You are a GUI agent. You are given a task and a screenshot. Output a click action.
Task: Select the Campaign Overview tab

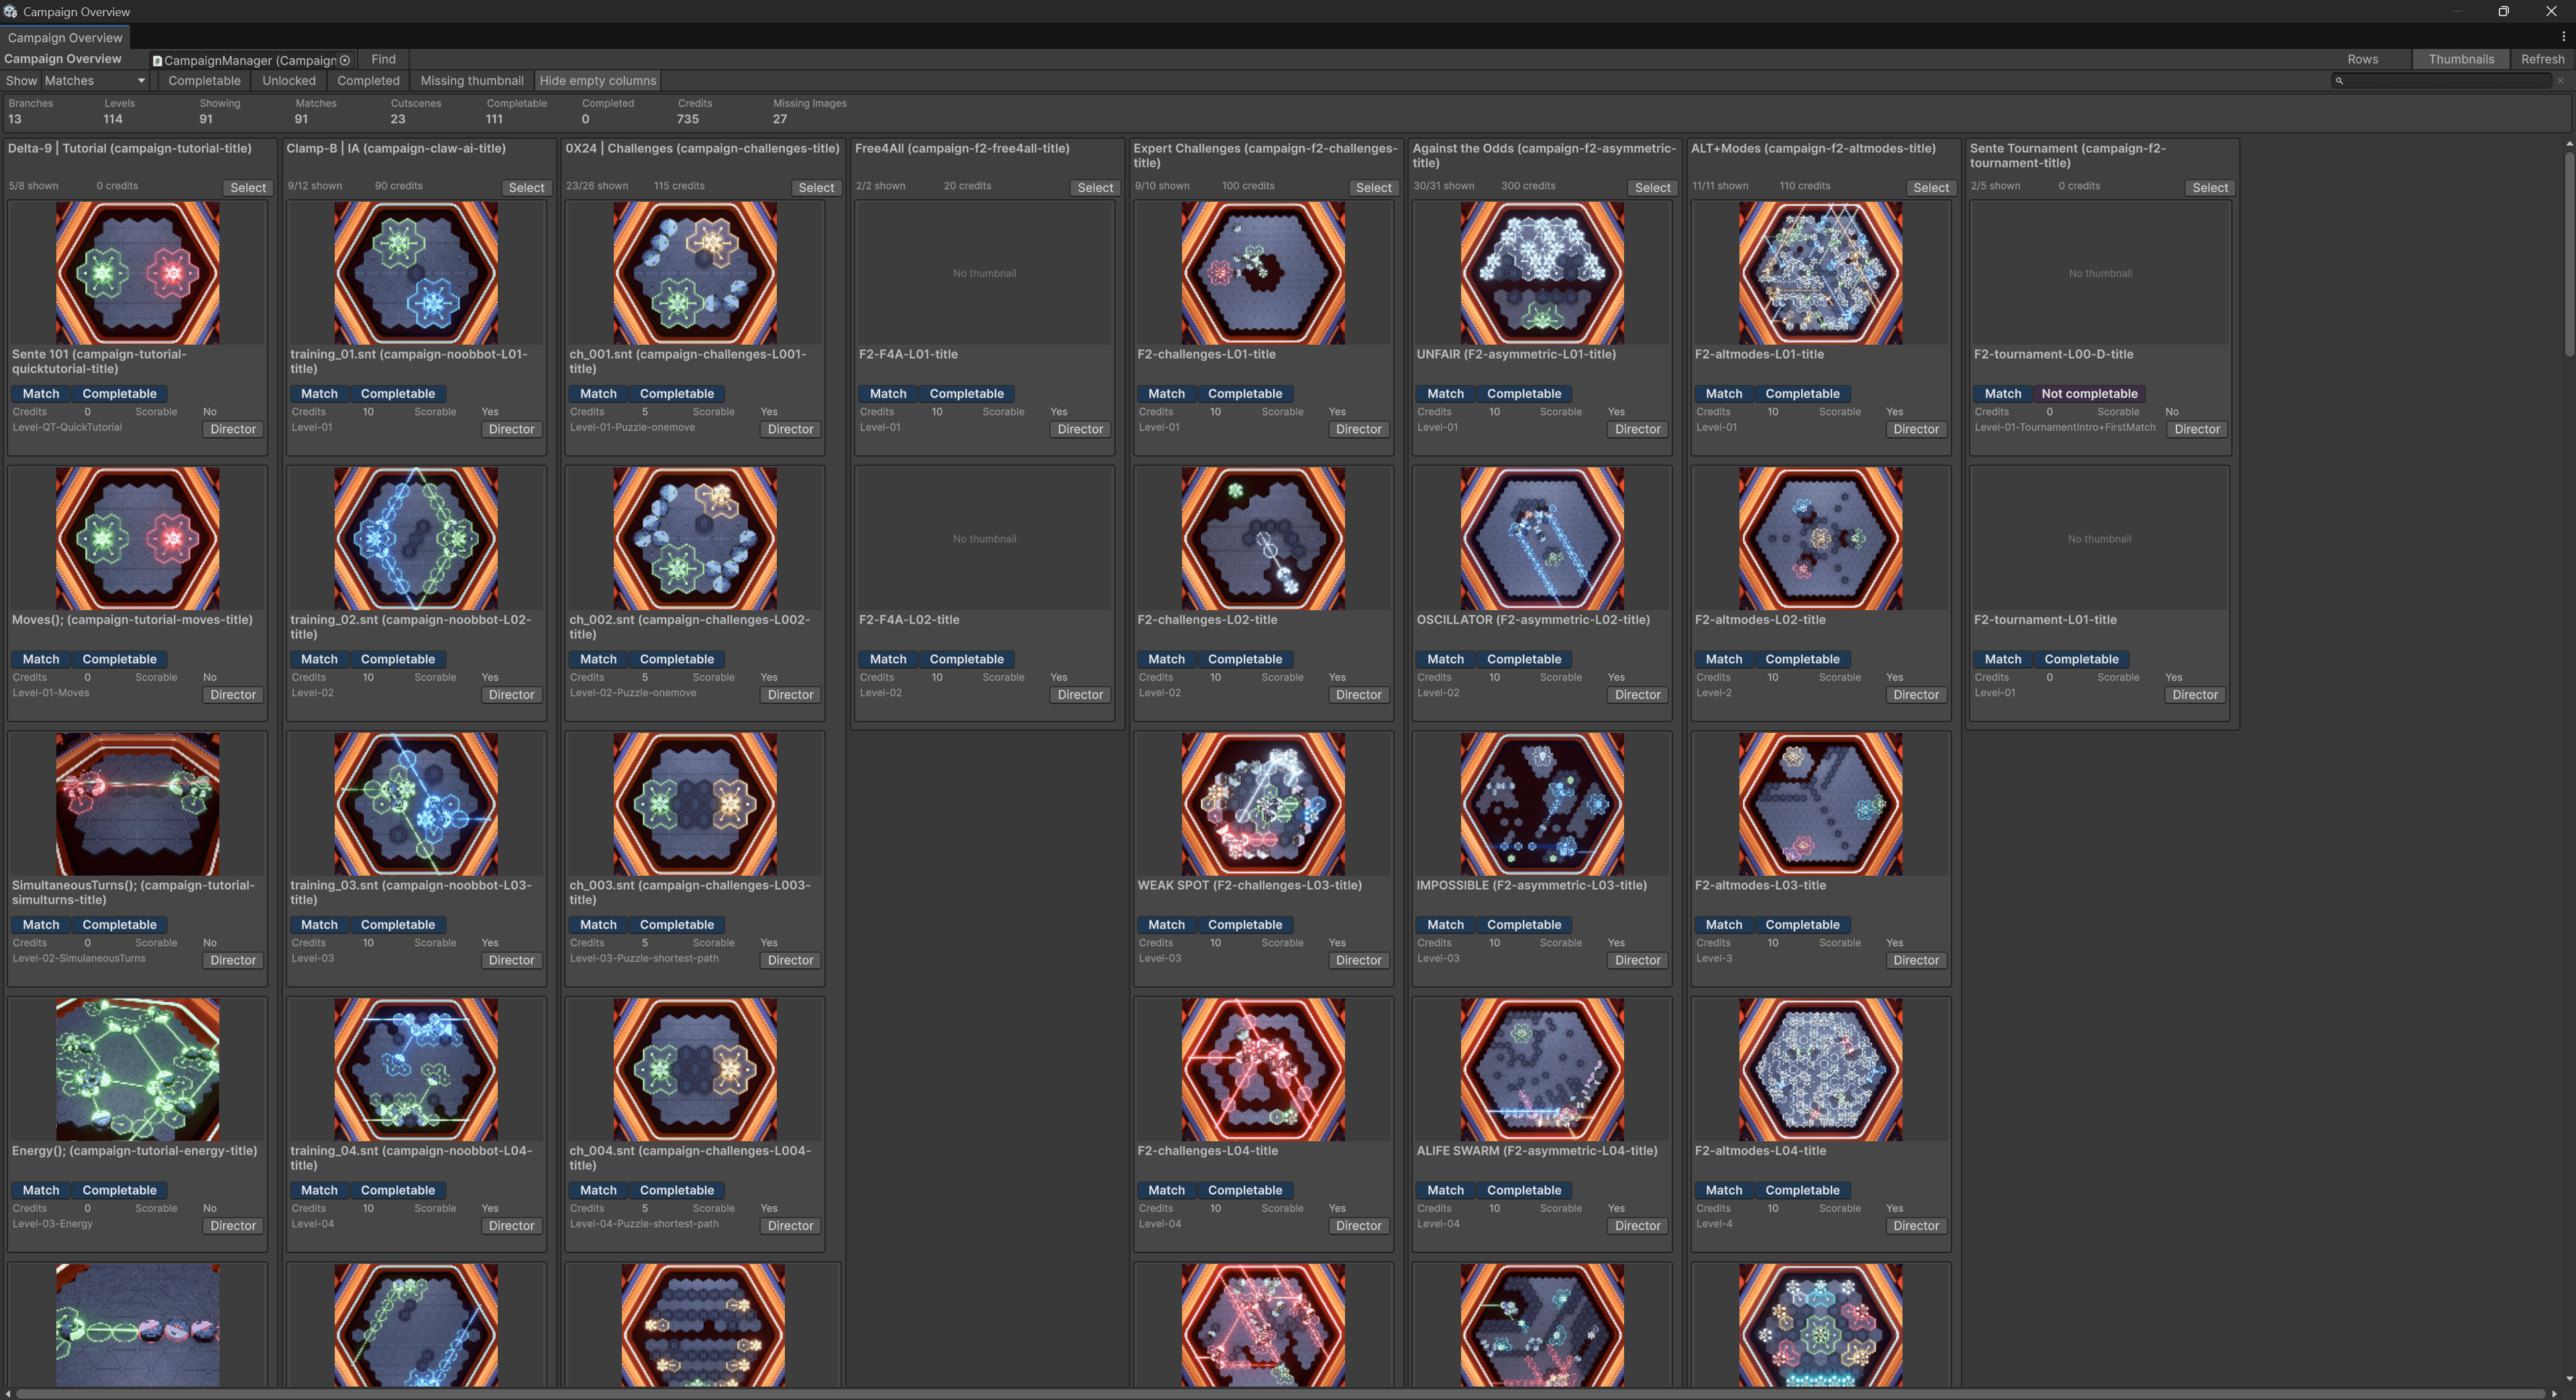click(x=65, y=38)
